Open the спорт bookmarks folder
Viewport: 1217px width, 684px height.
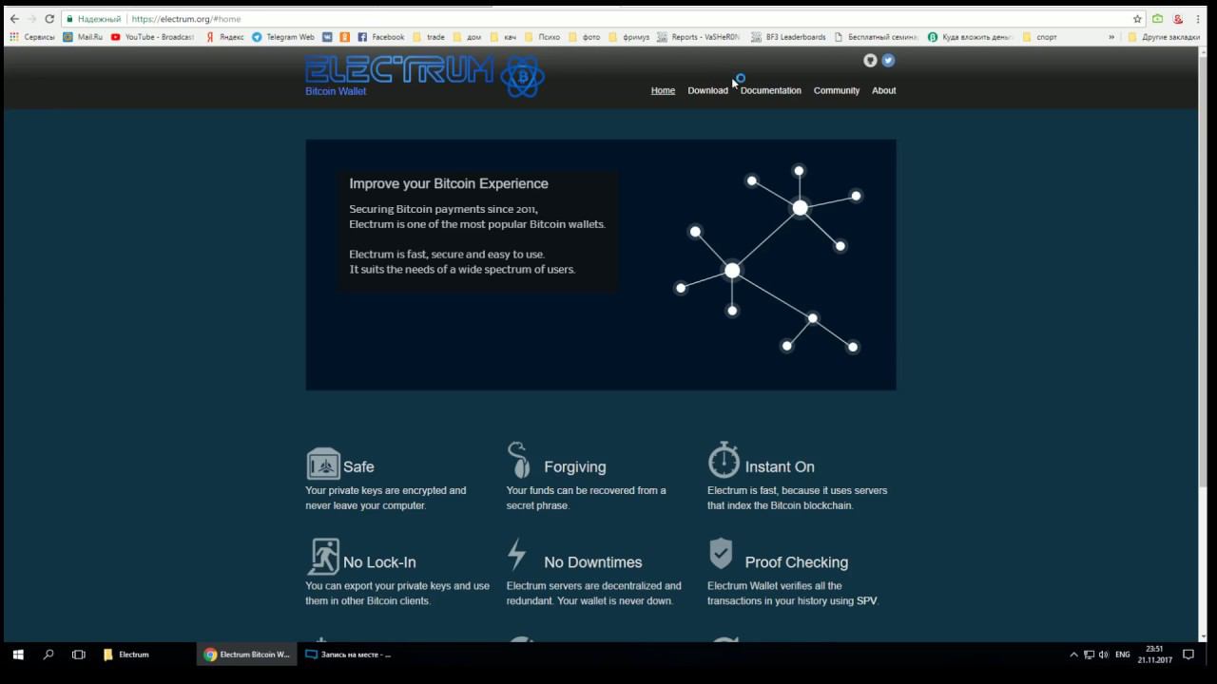pos(1039,37)
